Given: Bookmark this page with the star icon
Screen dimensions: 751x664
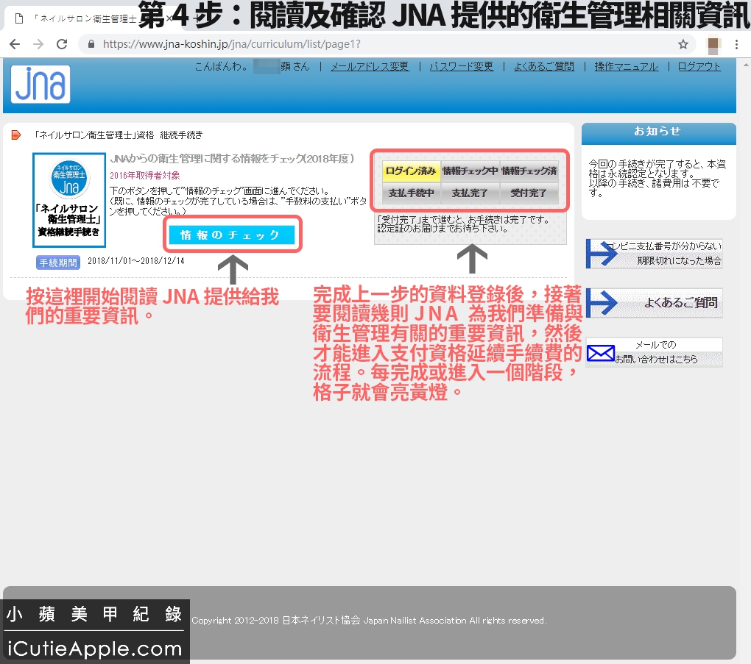Looking at the screenshot, I should click(x=683, y=45).
